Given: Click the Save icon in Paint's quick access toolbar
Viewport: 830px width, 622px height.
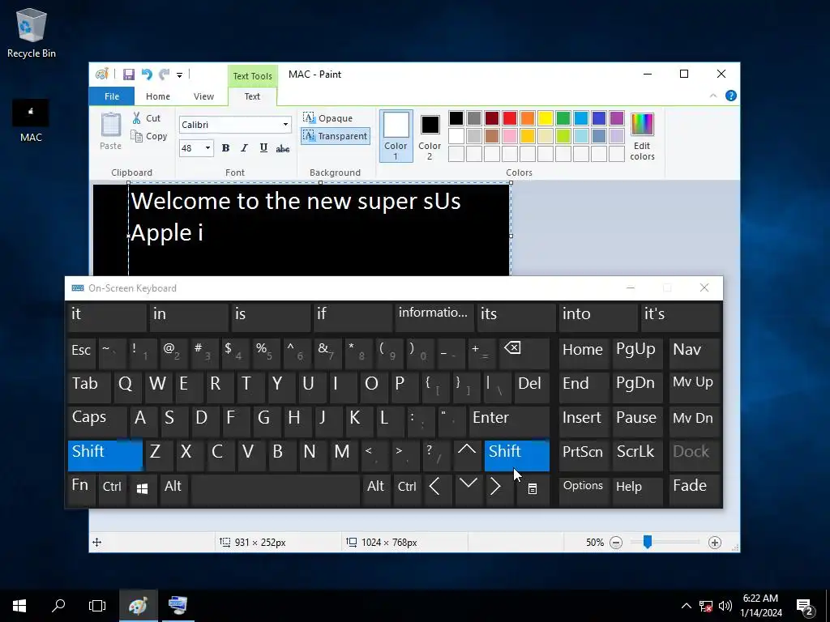Looking at the screenshot, I should pos(129,75).
